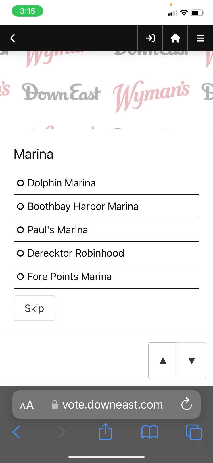This screenshot has width=213, height=463.
Task: Tap Safari back arrow in bottom toolbar
Action: [x=16, y=432]
